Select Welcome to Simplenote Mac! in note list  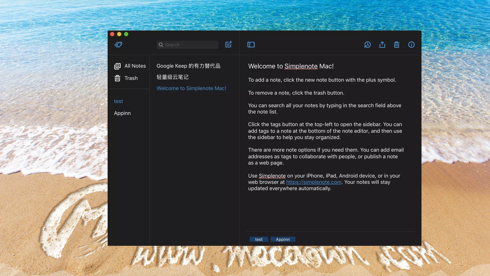pyautogui.click(x=191, y=88)
